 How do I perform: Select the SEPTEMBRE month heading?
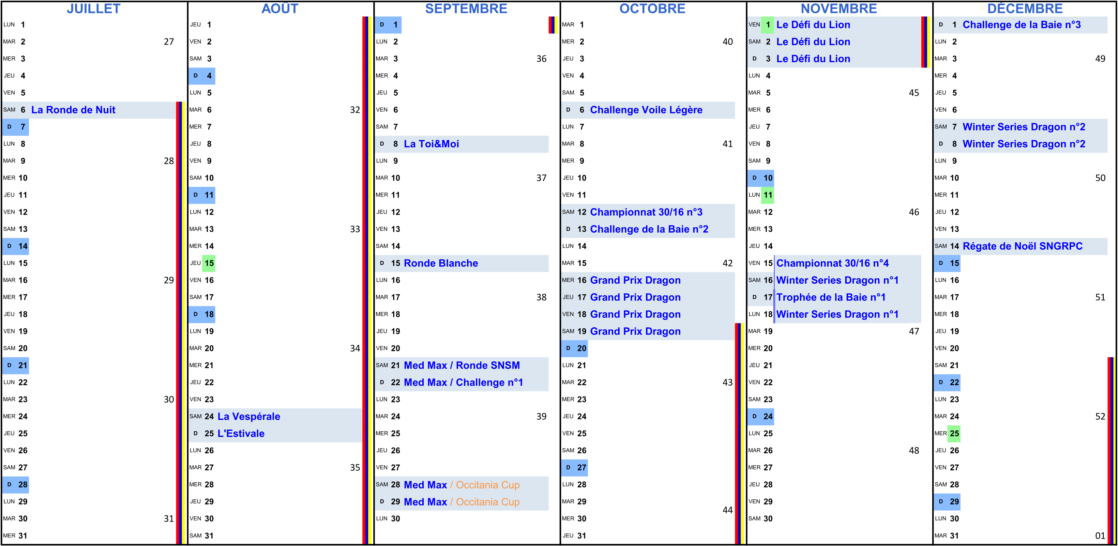point(466,9)
